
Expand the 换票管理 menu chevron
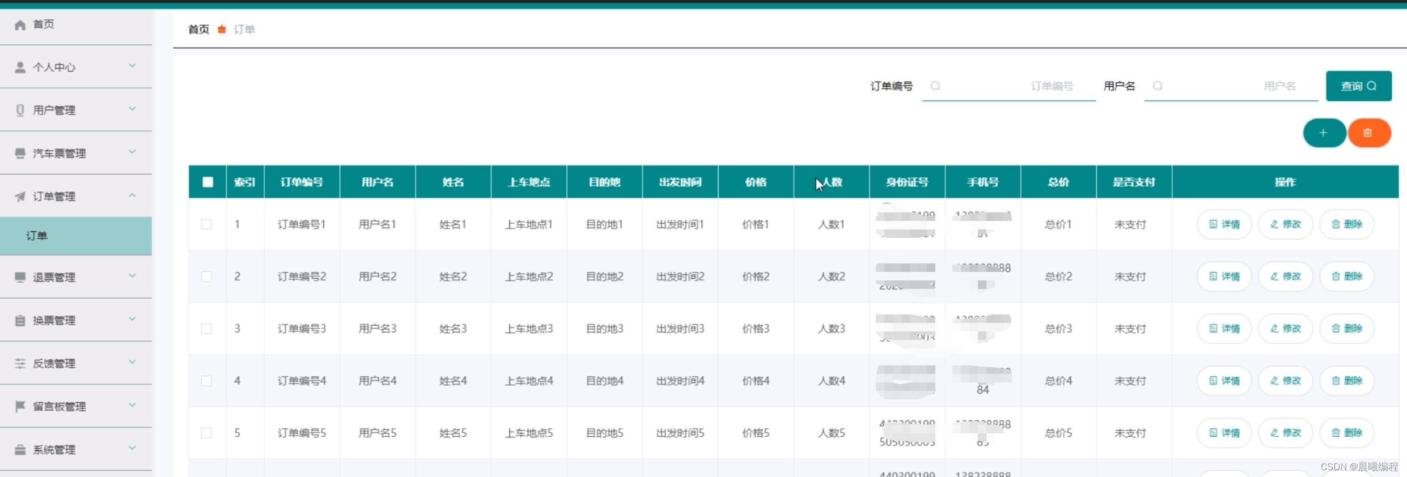132,318
